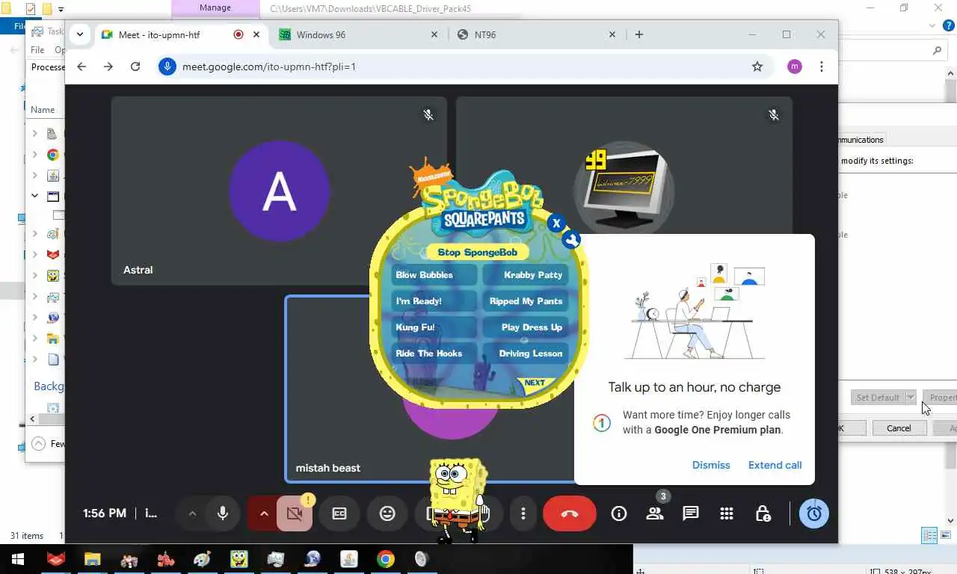
Task: Pick Play Dress Up action
Action: [x=526, y=327]
